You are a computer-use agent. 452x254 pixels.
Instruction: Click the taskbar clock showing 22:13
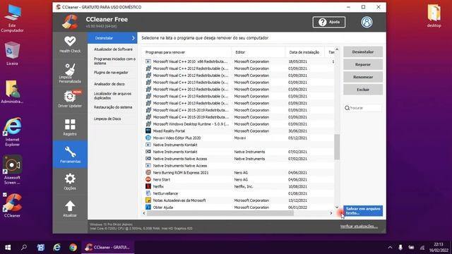coord(439,248)
